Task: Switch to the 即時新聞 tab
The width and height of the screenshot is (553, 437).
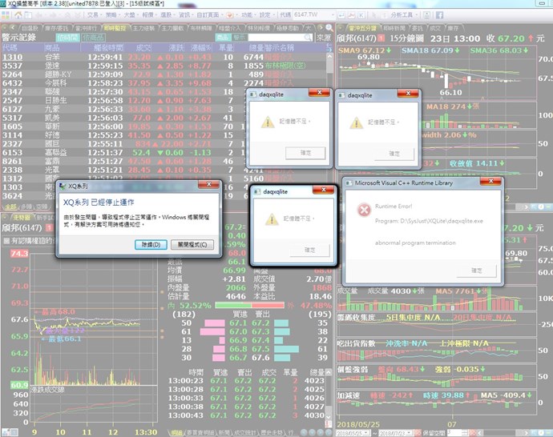Action: (394, 28)
